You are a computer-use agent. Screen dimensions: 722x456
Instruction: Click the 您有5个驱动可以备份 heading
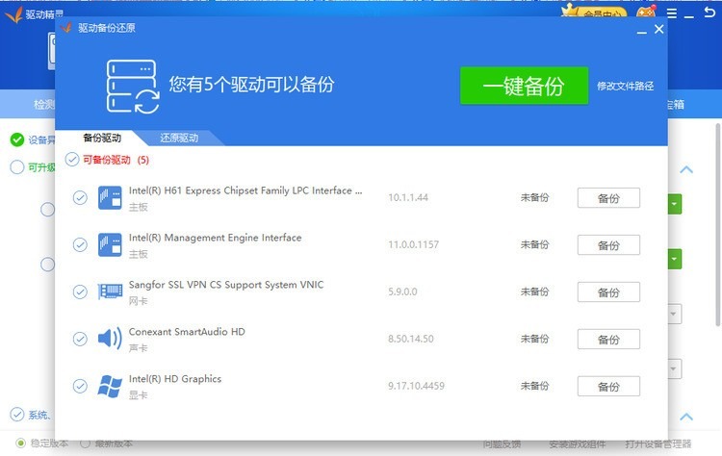251,85
